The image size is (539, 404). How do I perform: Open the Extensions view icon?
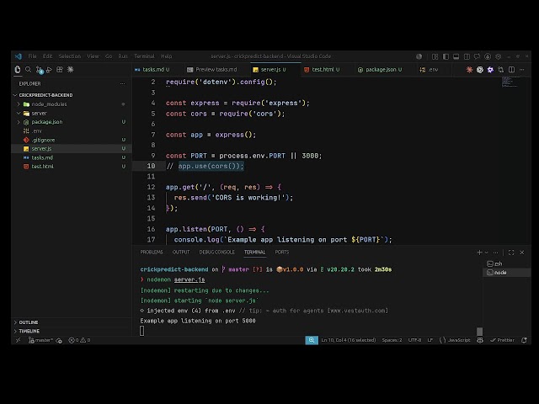pos(60,70)
